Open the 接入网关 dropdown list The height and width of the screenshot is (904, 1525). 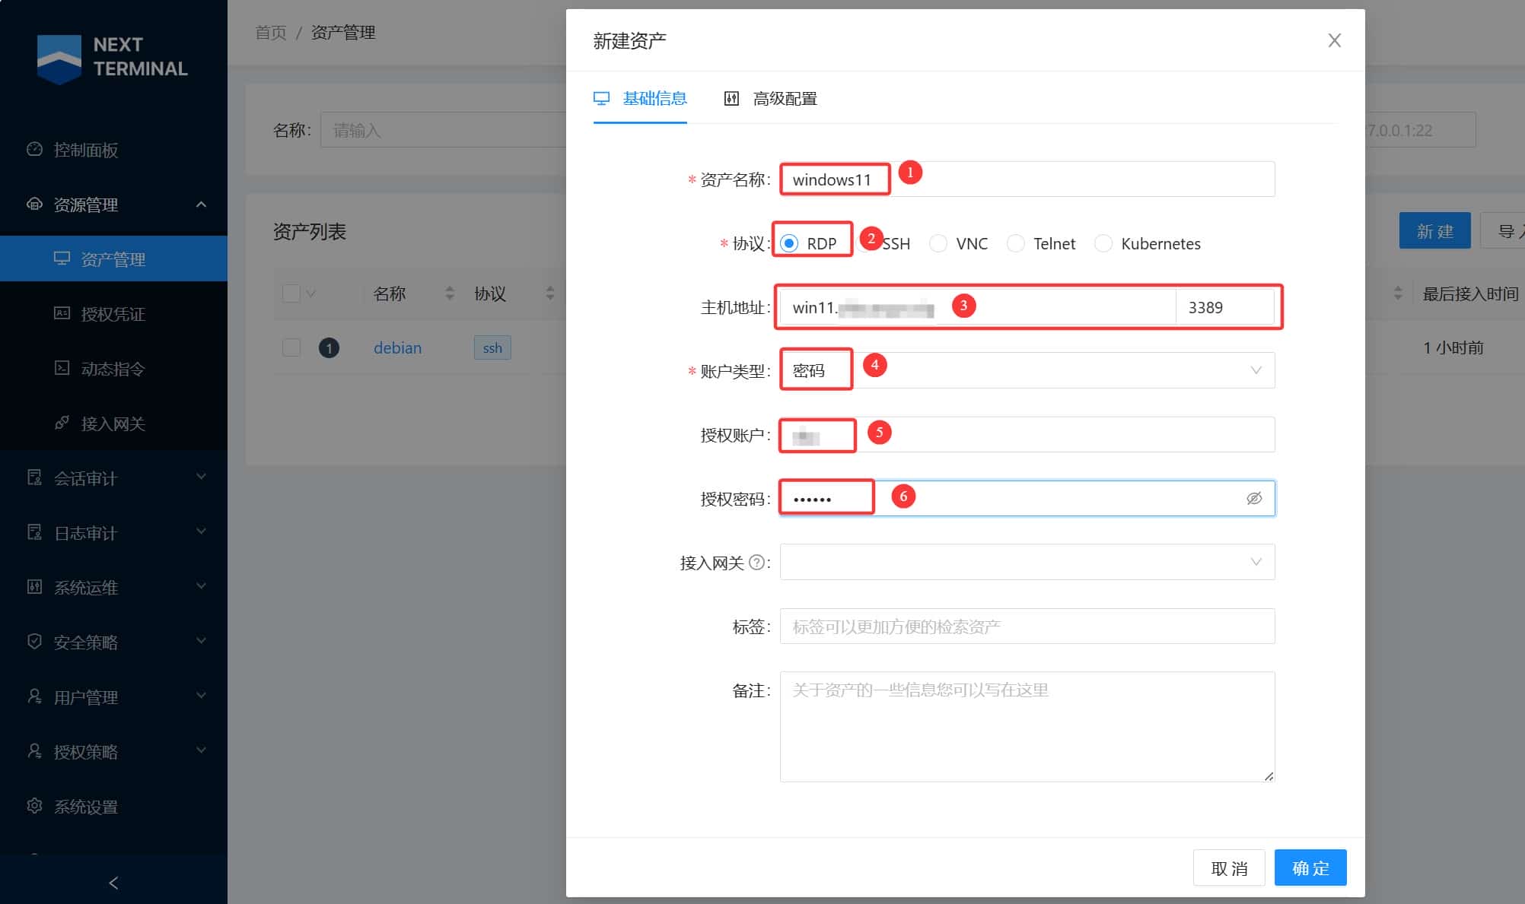coord(1027,563)
